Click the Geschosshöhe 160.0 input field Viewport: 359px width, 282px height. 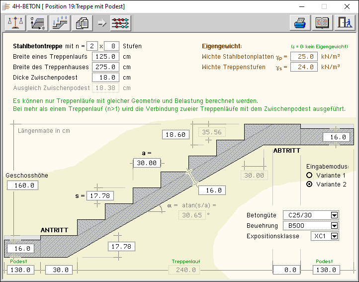click(x=22, y=186)
